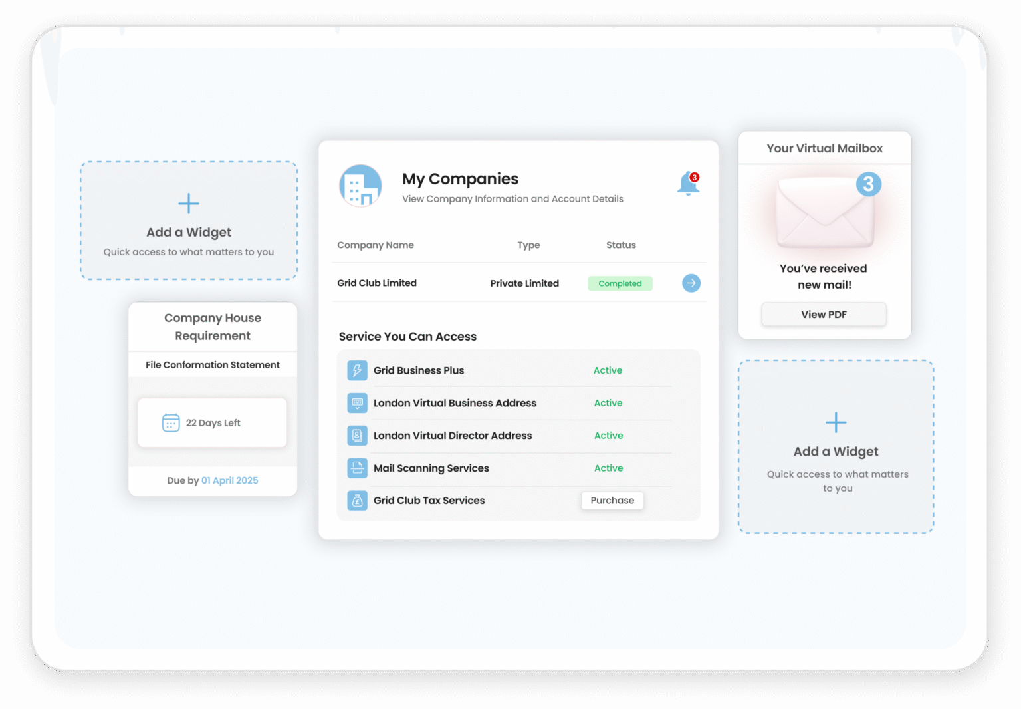Click the plus icon in left Add a Widget
The height and width of the screenshot is (709, 1021).
188,204
